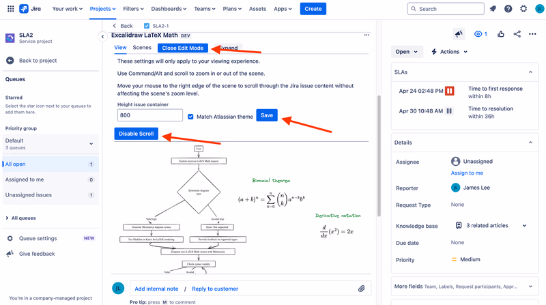Open Assets in the top navigation
Viewport: 546px width, 305px height.
pyautogui.click(x=257, y=9)
